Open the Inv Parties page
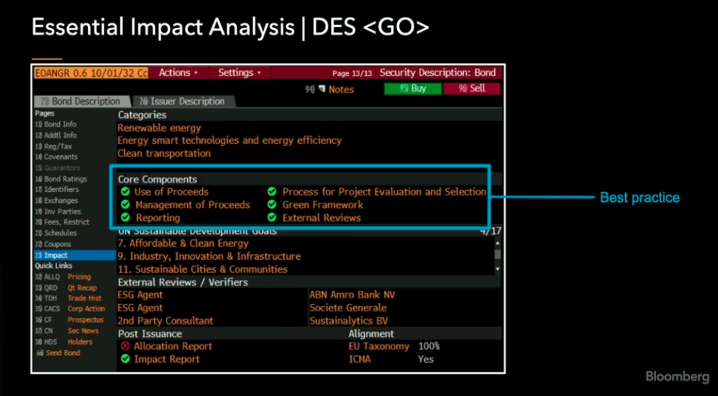This screenshot has width=718, height=396. (x=58, y=212)
